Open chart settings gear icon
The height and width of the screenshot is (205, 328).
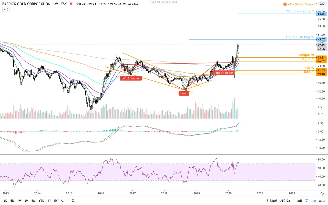point(322,193)
